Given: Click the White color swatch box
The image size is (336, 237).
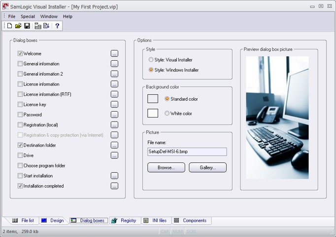Looking at the screenshot, I should [153, 113].
